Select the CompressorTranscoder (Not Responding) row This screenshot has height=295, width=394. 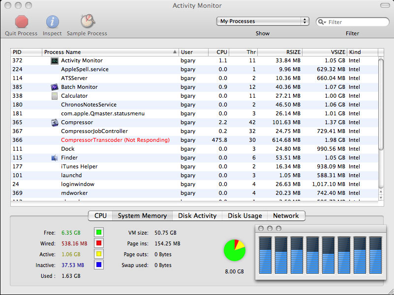click(194, 140)
